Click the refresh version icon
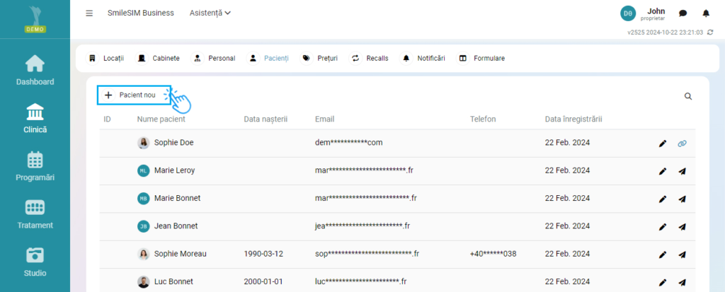The width and height of the screenshot is (725, 292). pyautogui.click(x=710, y=33)
